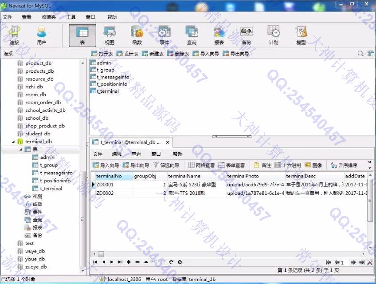Image resolution: width=376 pixels, height=284 pixels.
Task: Open the Function (函数) toolbar icon
Action: [x=137, y=35]
